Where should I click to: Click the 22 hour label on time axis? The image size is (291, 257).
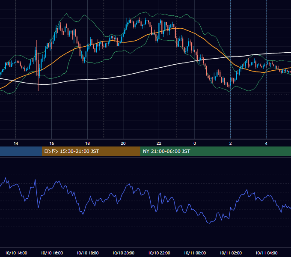coord(159,143)
